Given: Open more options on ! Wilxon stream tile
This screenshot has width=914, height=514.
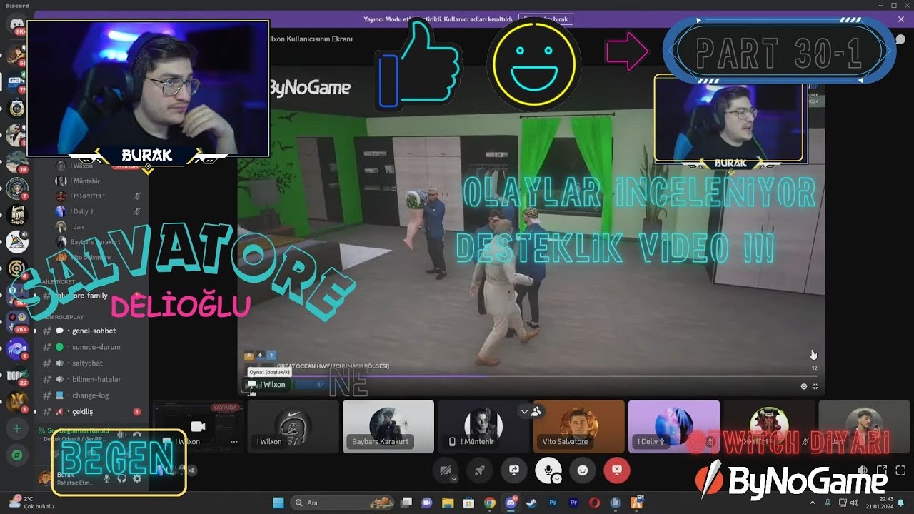Looking at the screenshot, I should (233, 442).
